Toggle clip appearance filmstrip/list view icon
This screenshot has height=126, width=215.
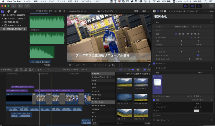pos(55,11)
